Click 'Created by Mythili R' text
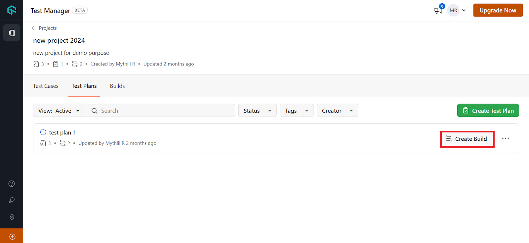This screenshot has height=243, width=529. pyautogui.click(x=113, y=64)
